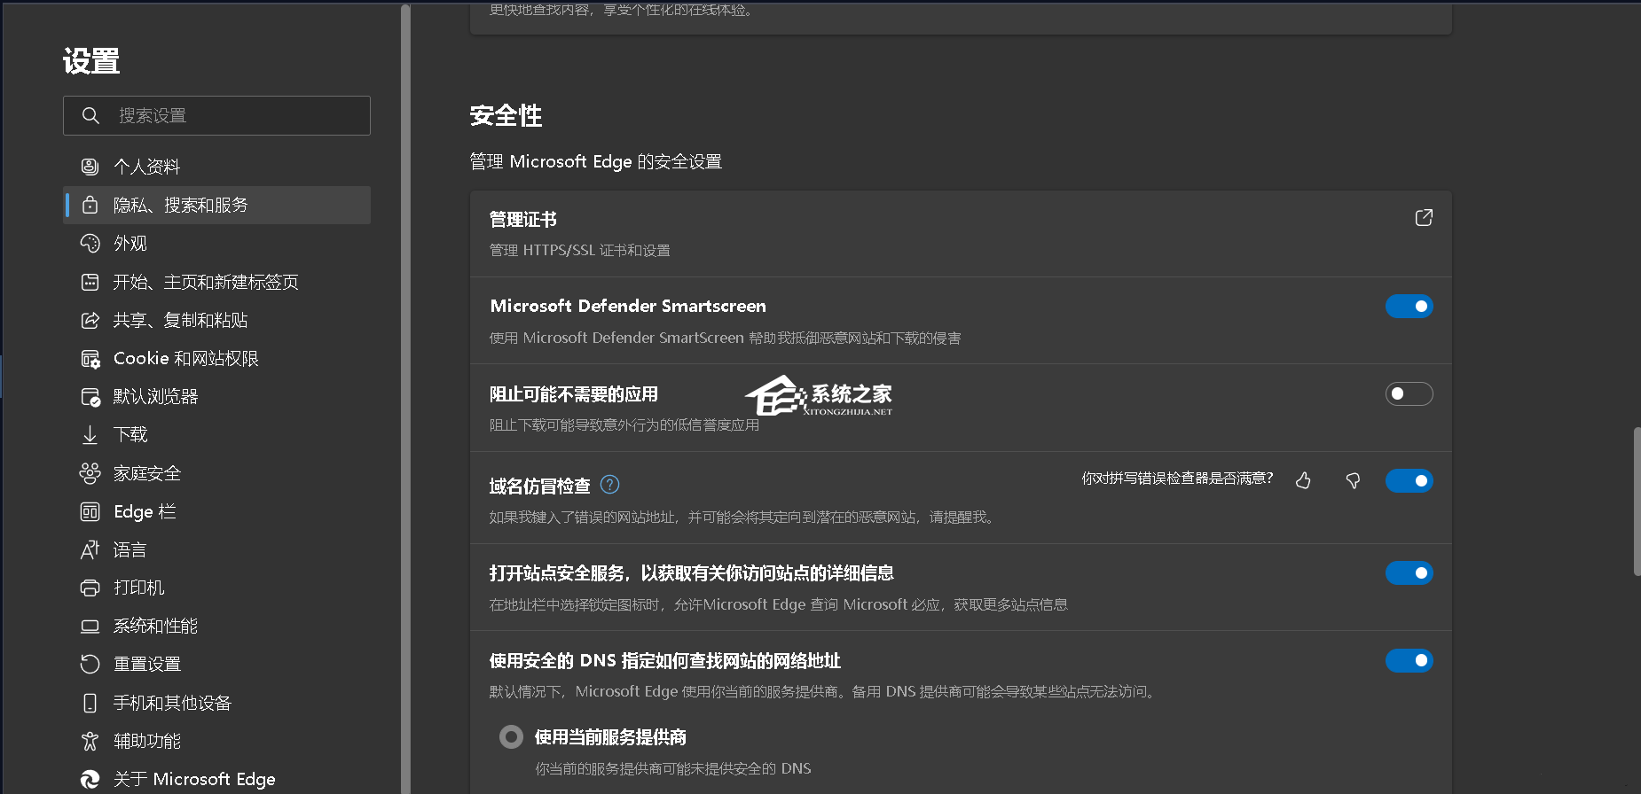
Task: Click the Edge logo beside 关于 Microsoft Edge
Action: [x=90, y=779]
